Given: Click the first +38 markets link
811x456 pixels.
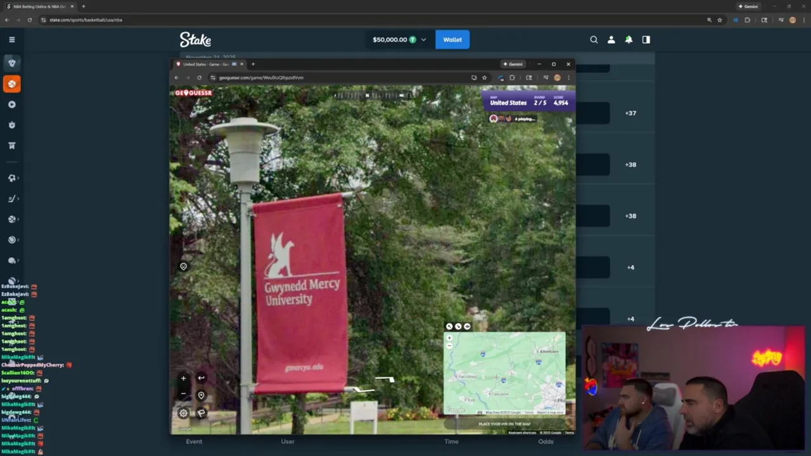Looking at the screenshot, I should (x=630, y=165).
